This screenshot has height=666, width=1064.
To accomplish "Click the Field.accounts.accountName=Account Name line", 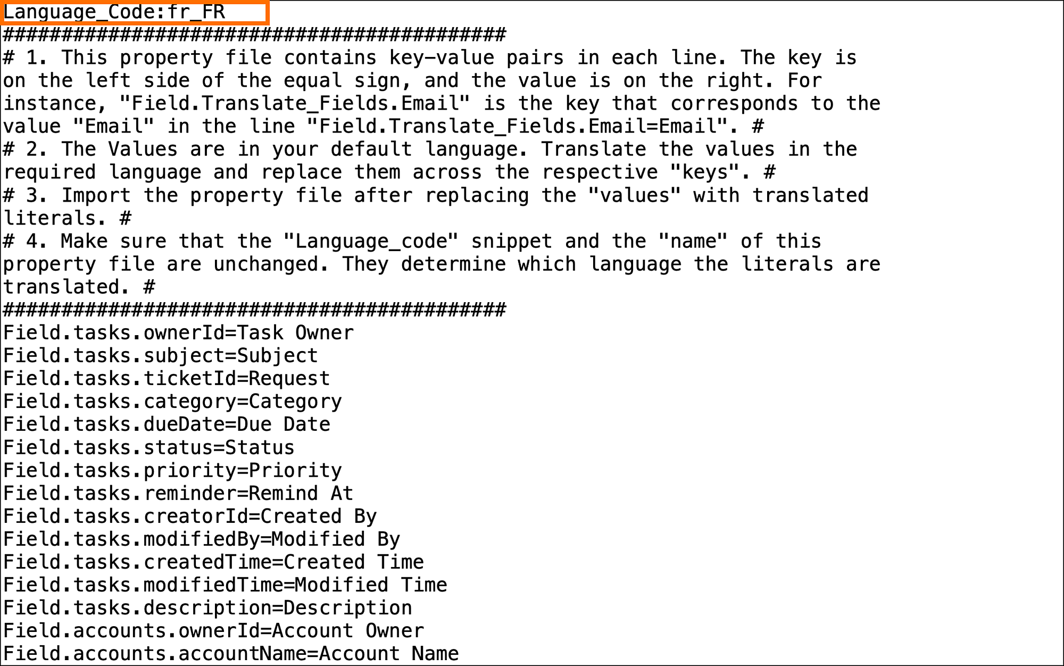I will (x=231, y=654).
